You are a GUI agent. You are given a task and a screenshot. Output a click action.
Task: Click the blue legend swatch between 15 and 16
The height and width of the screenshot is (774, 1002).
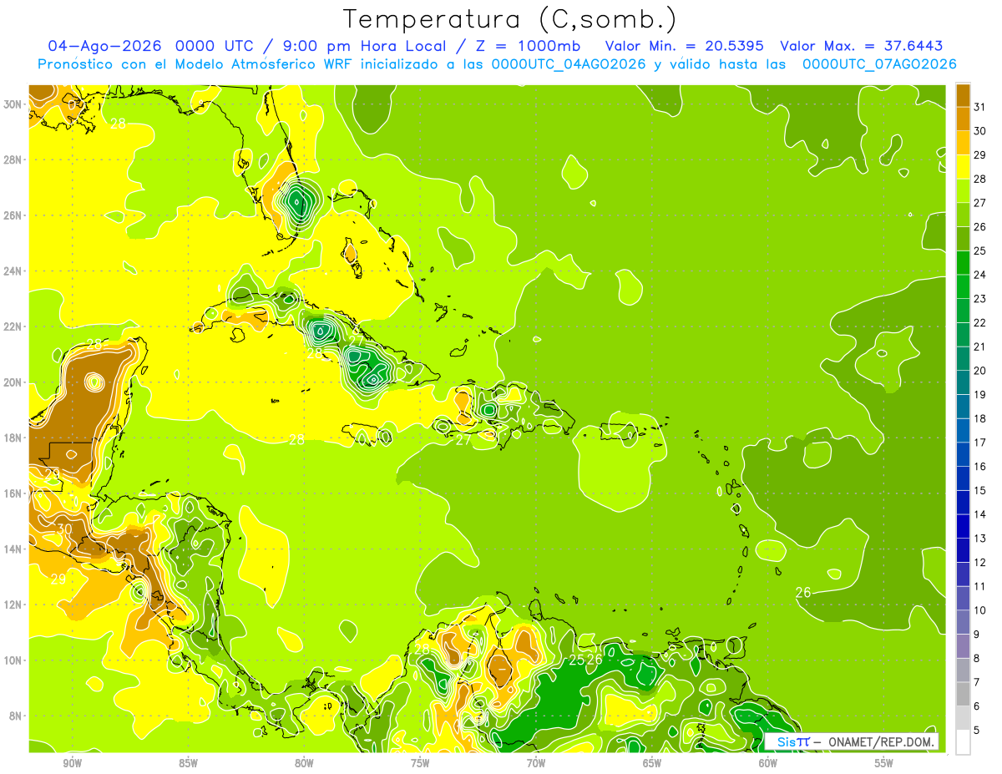point(963,478)
